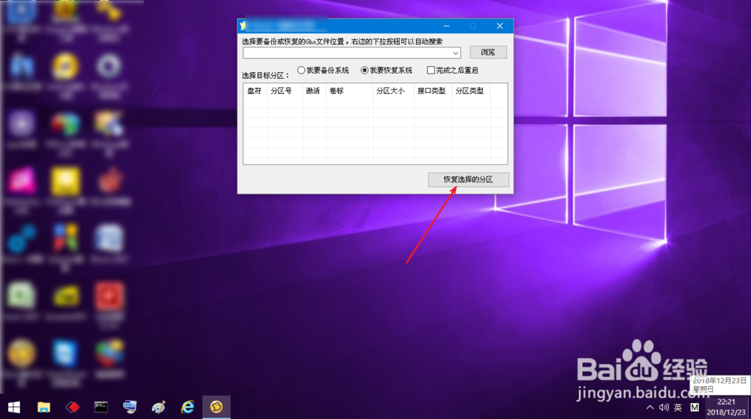The width and height of the screenshot is (751, 419).
Task: Show hidden system tray icons
Action: [650, 408]
